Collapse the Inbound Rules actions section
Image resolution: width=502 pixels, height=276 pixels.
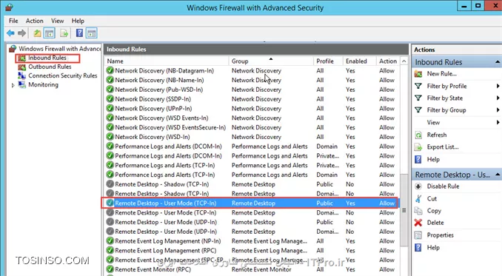[498, 61]
